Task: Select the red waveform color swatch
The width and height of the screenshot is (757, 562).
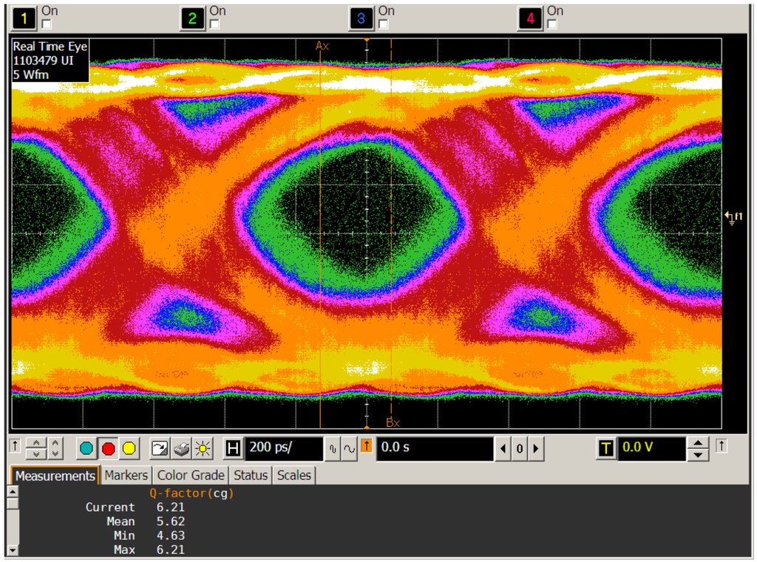Action: [109, 448]
